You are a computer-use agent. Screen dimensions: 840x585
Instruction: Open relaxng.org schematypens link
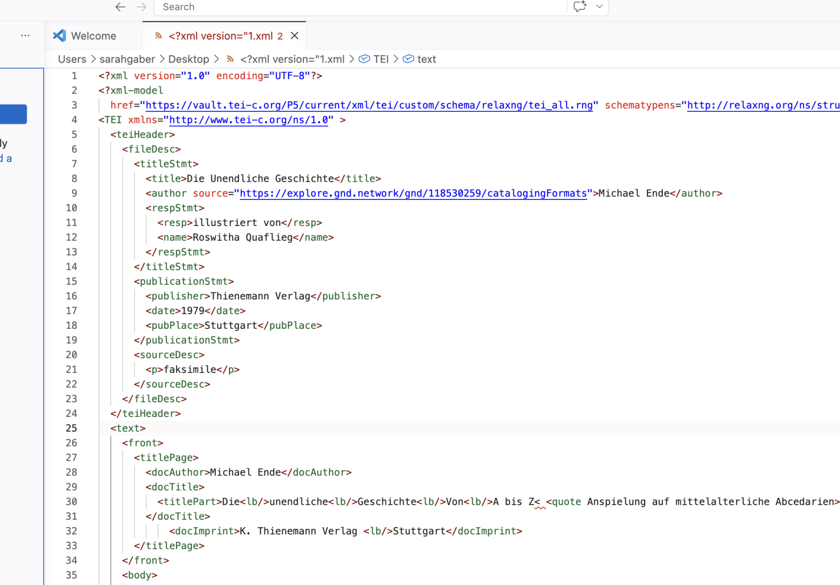[763, 105]
